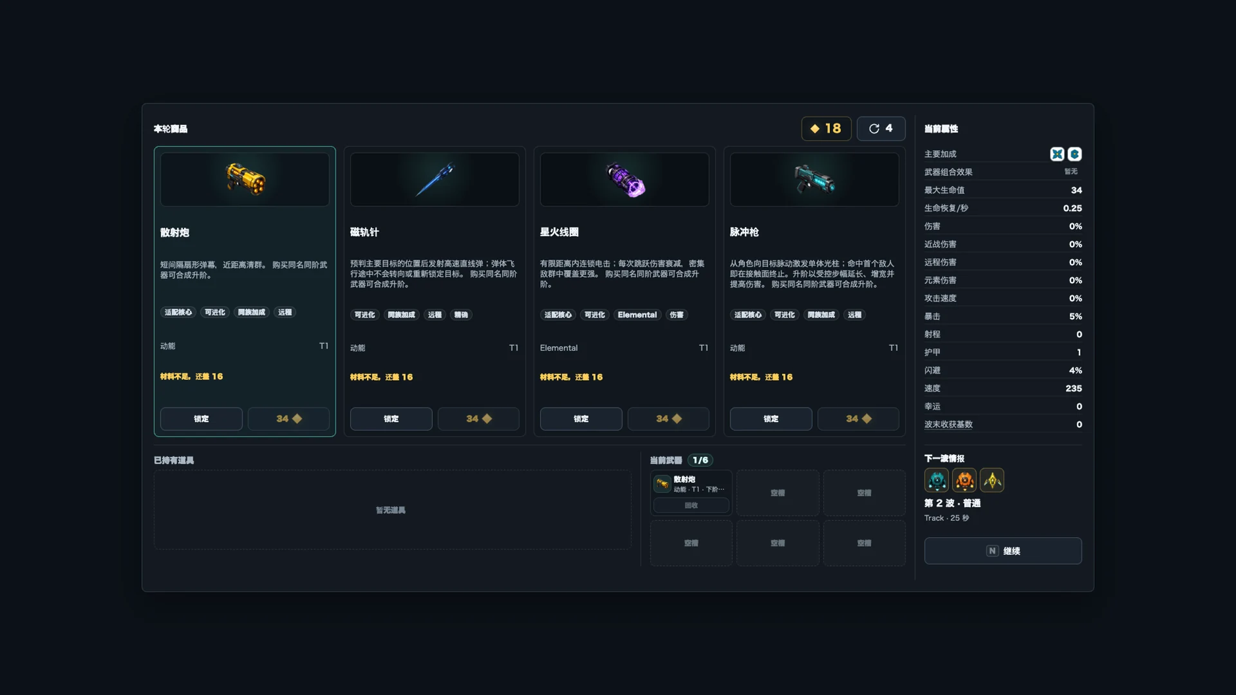The image size is (1236, 695).
Task: Click the 磁轨针 blue needle weapon image
Action: (435, 179)
